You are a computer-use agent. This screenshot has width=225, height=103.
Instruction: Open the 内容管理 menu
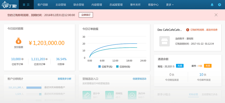(x=97, y=5)
